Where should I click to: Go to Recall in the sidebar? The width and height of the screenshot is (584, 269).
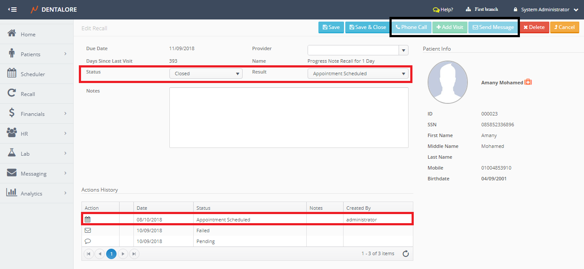point(28,94)
